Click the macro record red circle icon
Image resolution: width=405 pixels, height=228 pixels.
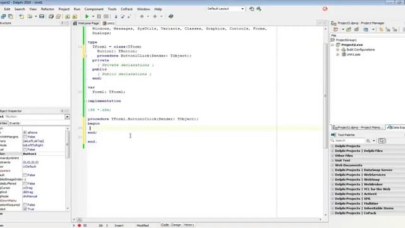click(x=79, y=225)
